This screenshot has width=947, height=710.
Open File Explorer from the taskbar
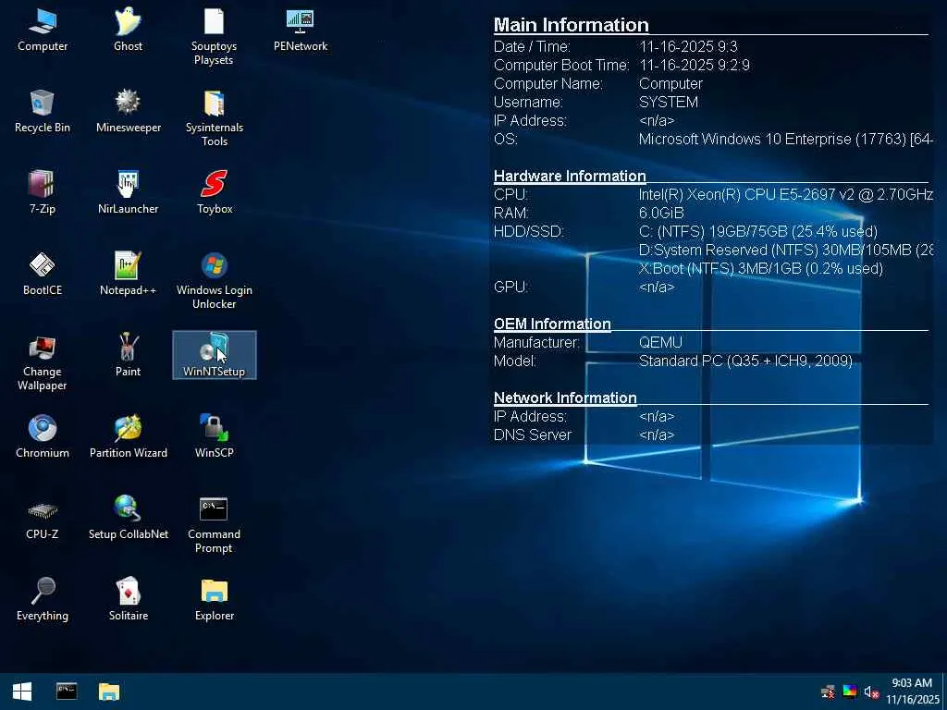pos(109,692)
